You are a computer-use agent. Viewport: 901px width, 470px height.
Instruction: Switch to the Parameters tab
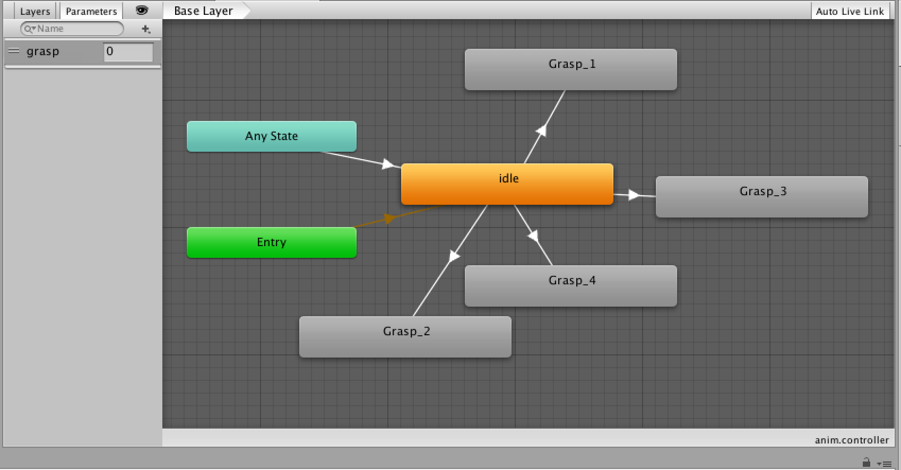coord(91,11)
